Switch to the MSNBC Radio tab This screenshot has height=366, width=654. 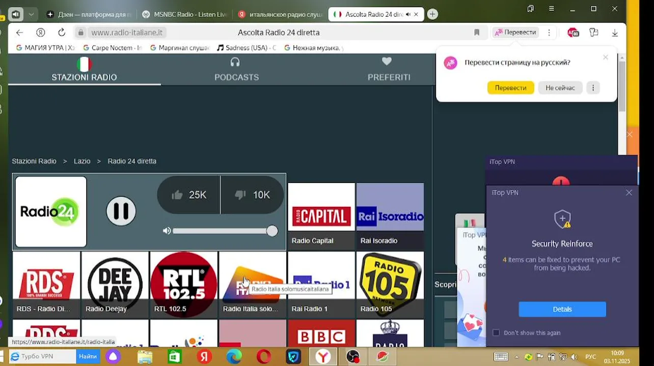tap(184, 14)
